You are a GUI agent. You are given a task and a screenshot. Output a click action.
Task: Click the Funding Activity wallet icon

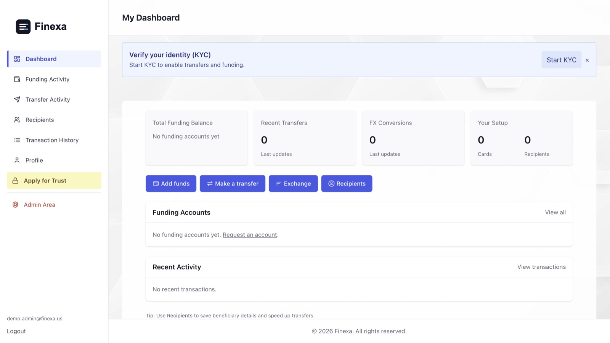(x=17, y=79)
